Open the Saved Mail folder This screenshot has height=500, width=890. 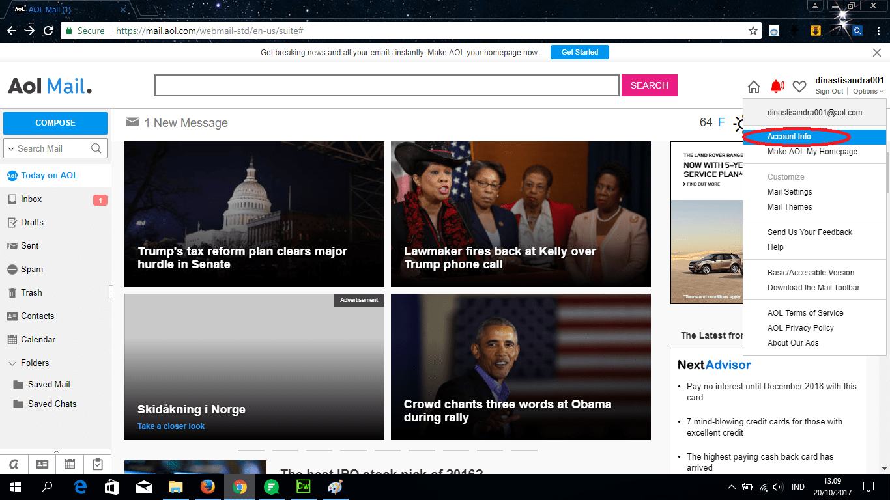tap(49, 385)
